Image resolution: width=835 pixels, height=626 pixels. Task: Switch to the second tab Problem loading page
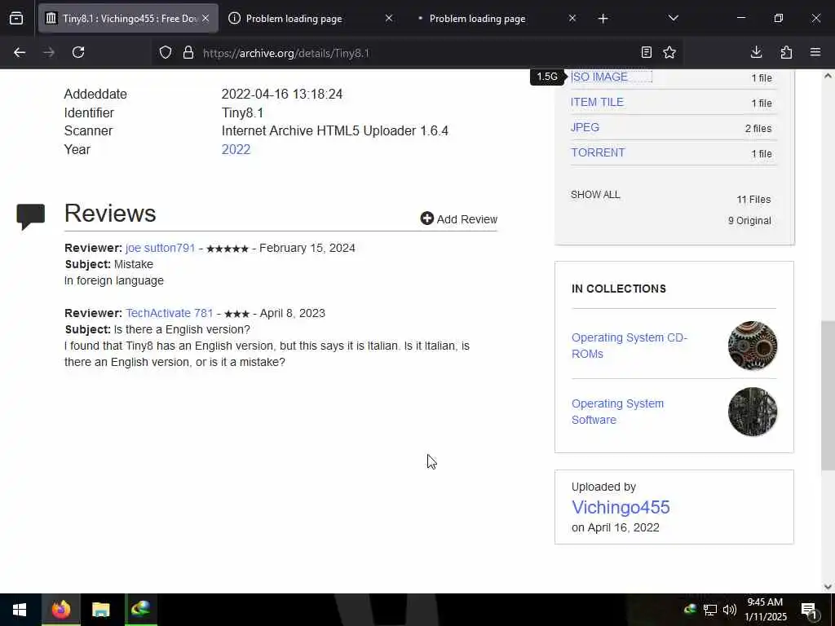(311, 18)
